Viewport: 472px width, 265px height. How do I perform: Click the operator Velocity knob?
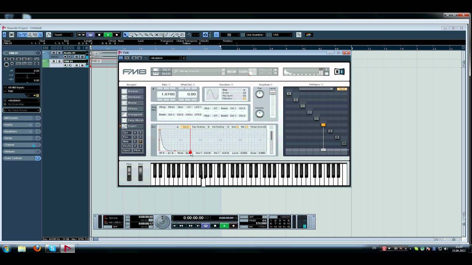[260, 114]
